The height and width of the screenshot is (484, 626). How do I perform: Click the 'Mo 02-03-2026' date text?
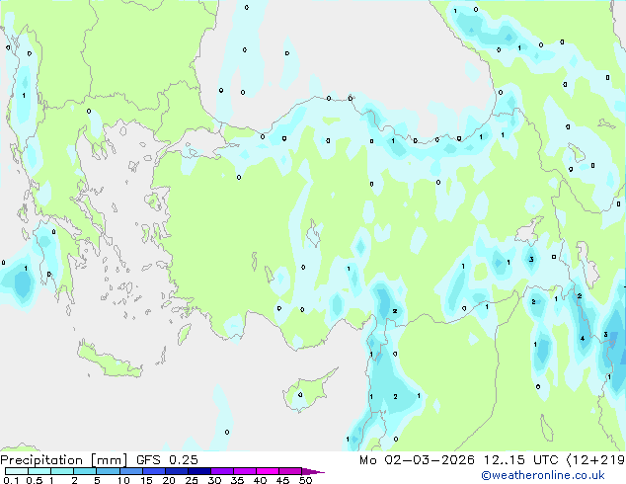coord(418,460)
